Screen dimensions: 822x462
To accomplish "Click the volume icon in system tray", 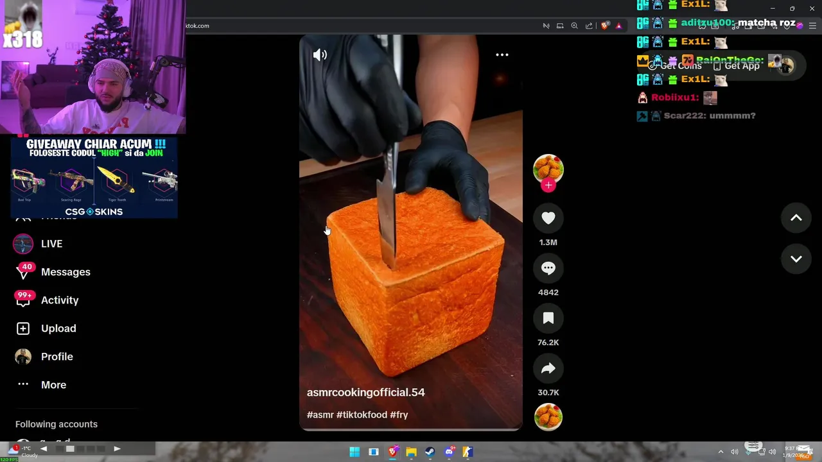I will [x=772, y=452].
